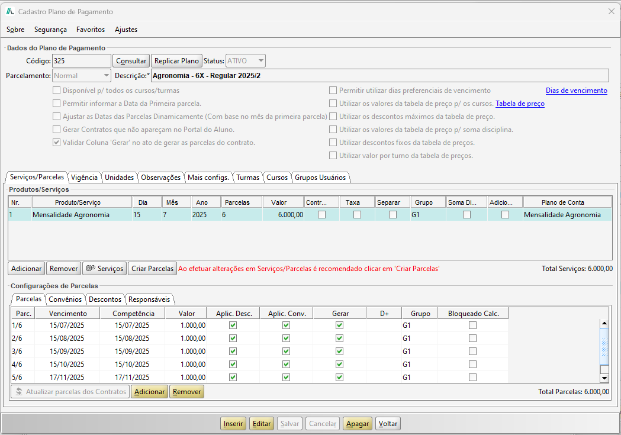This screenshot has height=435, width=621.
Task: Click the Descrição text field
Action: tap(380, 76)
